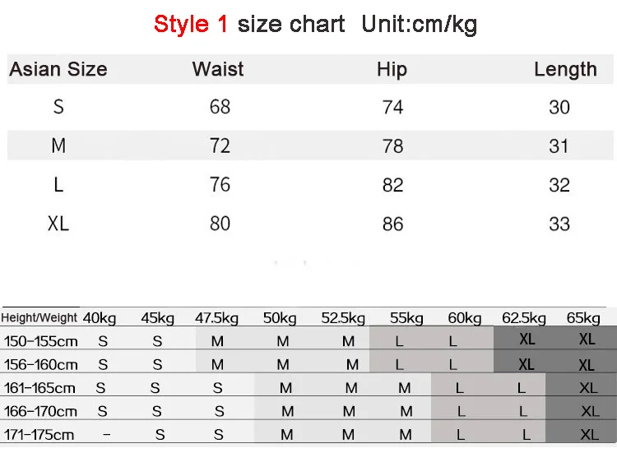Click the waist value 80 for XL
617x462 pixels.
point(220,224)
